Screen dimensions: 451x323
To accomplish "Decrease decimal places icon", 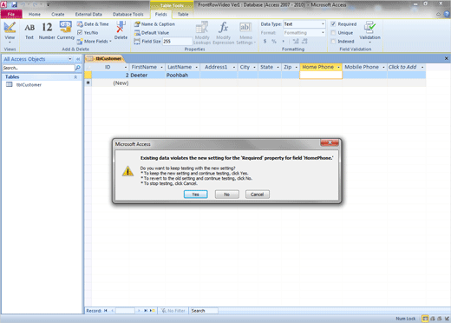I will [x=304, y=42].
